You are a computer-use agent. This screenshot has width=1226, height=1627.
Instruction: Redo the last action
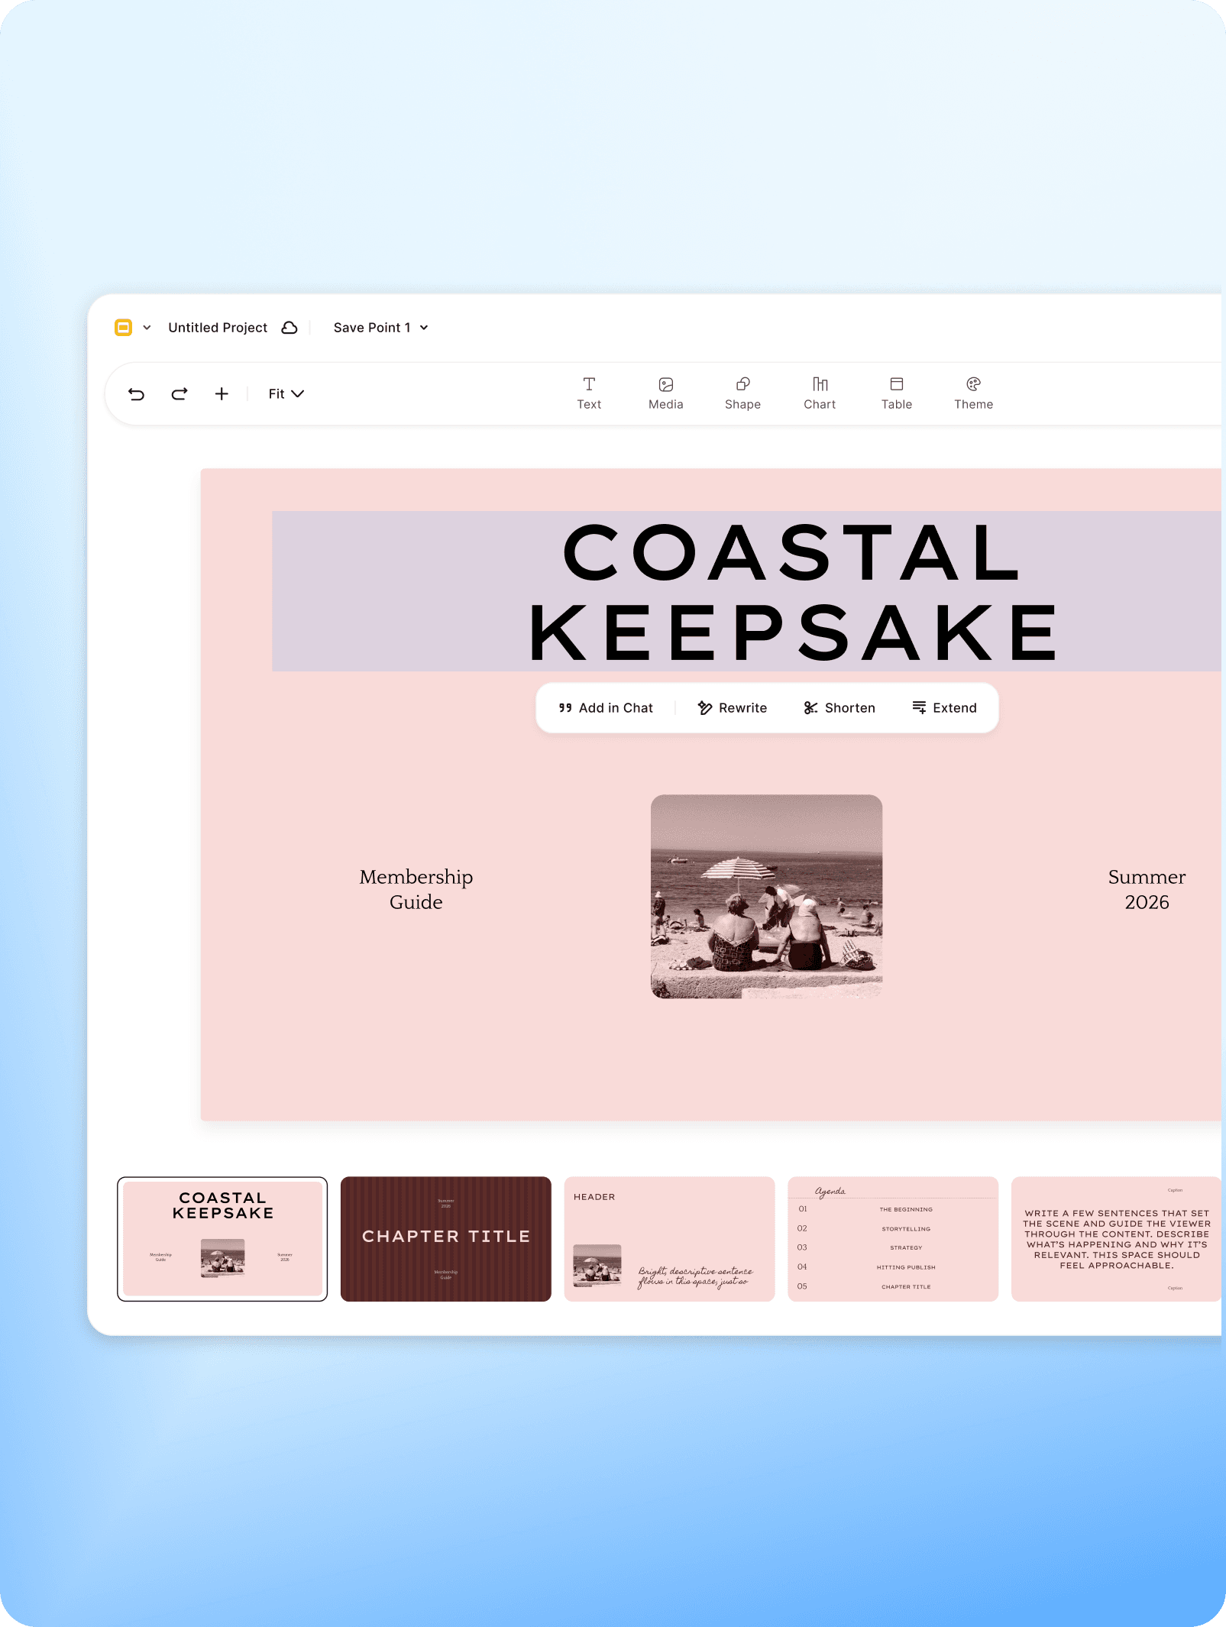tap(179, 394)
